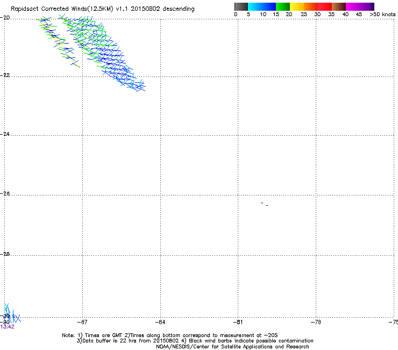The width and height of the screenshot is (398, 350).
Task: Click the Rapidscat Corrected Winds title text
Action: (103, 9)
